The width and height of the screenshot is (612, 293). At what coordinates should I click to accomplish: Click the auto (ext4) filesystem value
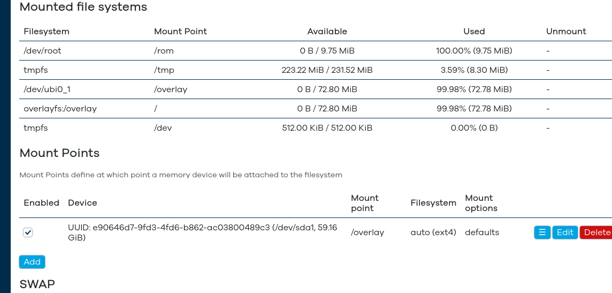(433, 232)
